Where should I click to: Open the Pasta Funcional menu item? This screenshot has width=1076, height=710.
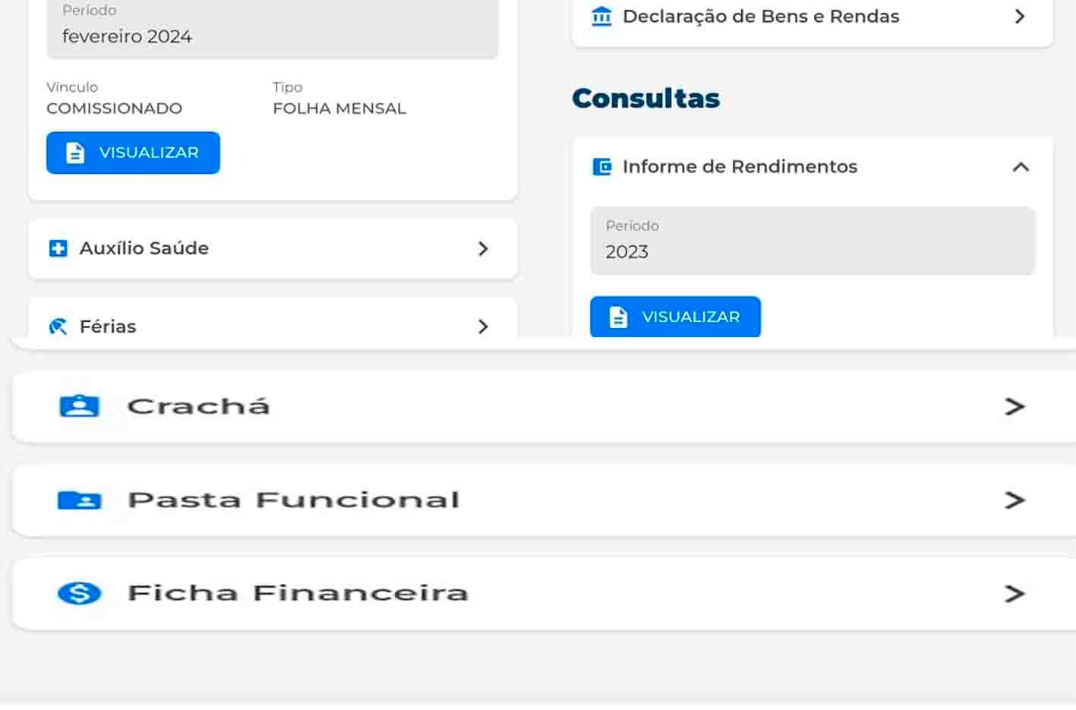point(544,500)
